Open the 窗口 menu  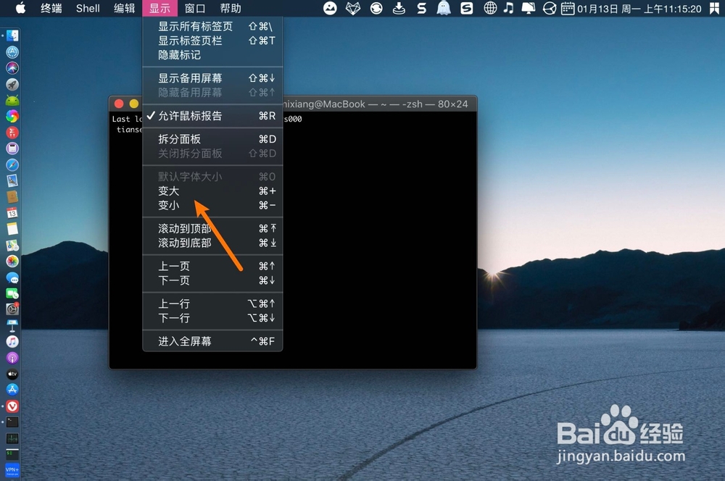point(194,8)
